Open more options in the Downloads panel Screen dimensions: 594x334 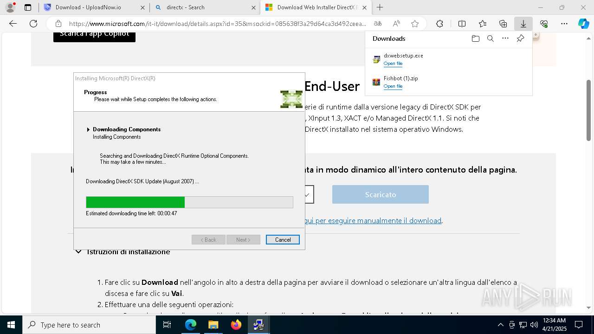click(x=505, y=39)
